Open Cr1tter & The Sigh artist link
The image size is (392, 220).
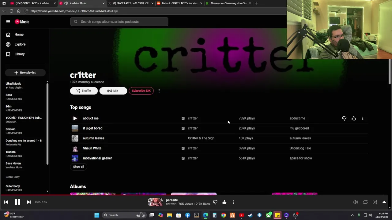201,138
